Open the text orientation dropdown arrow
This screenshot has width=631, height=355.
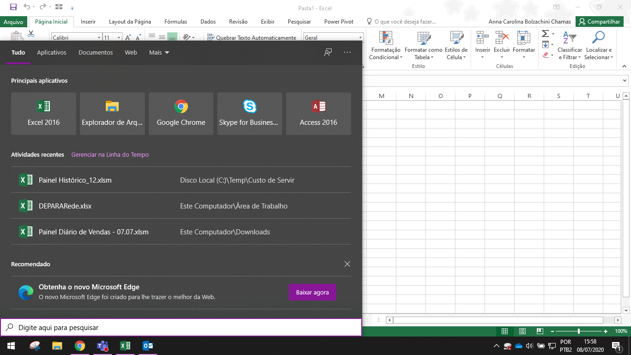[x=193, y=37]
